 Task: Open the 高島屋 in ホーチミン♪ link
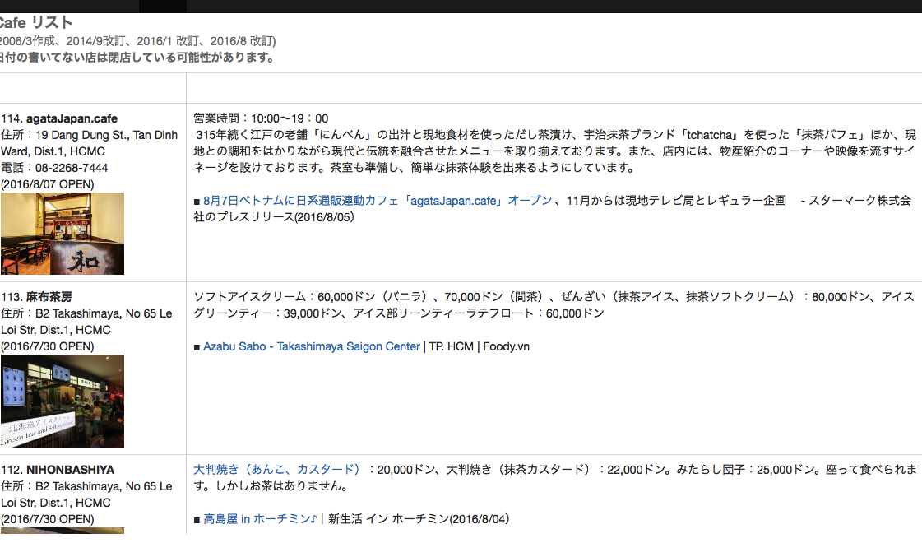click(x=261, y=519)
